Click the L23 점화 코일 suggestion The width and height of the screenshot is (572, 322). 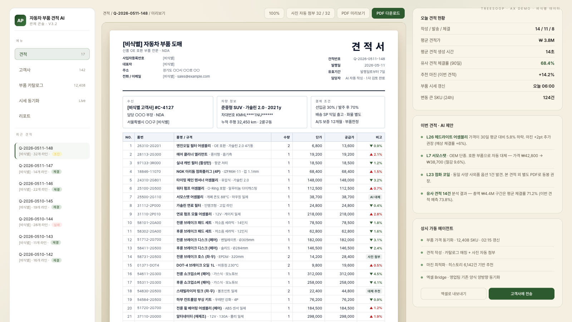point(488,178)
